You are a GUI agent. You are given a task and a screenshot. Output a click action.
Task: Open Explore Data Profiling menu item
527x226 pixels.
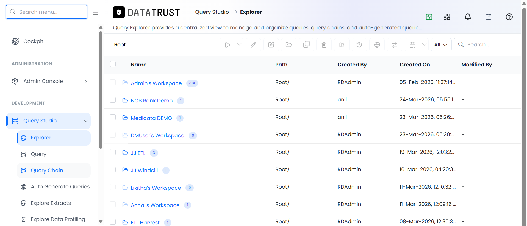tap(54, 219)
